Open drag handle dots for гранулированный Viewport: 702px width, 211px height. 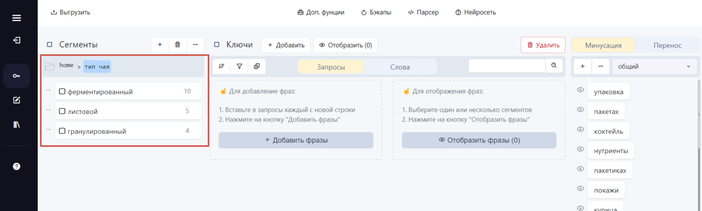click(x=48, y=130)
